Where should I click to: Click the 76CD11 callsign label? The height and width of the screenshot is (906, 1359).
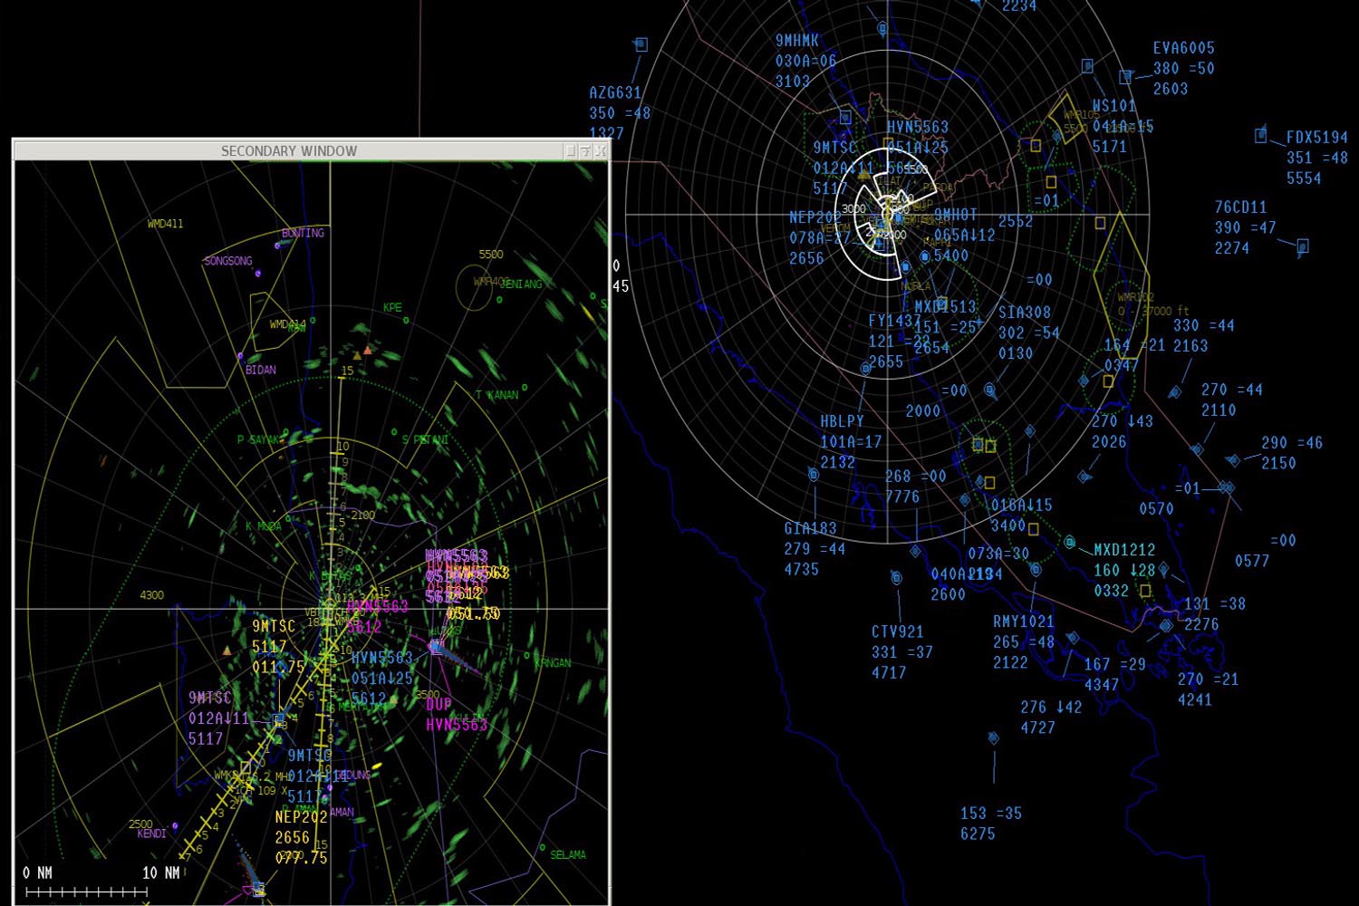click(x=1240, y=207)
